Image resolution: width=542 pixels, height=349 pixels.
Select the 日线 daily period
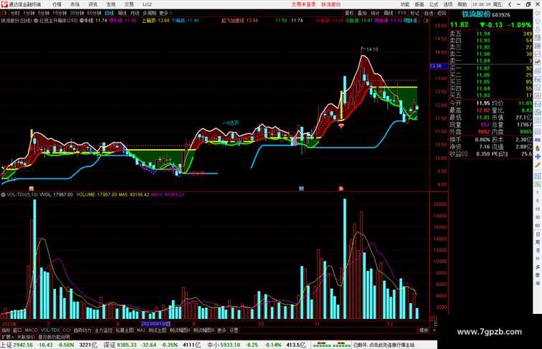click(109, 13)
